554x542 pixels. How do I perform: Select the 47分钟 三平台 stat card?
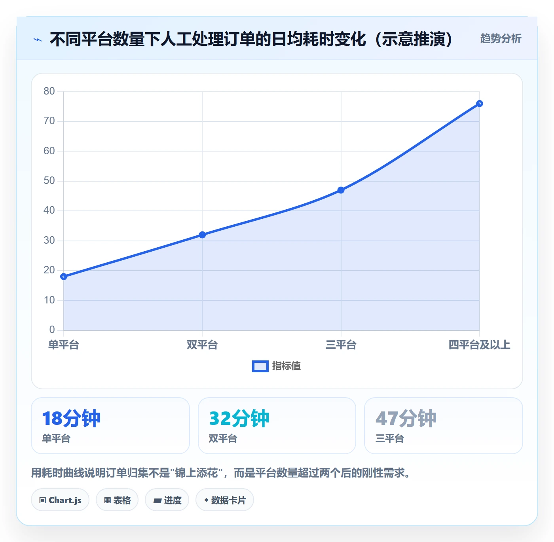point(444,426)
